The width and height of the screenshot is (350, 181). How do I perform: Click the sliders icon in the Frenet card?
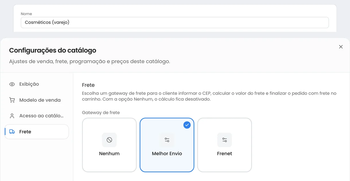click(225, 140)
